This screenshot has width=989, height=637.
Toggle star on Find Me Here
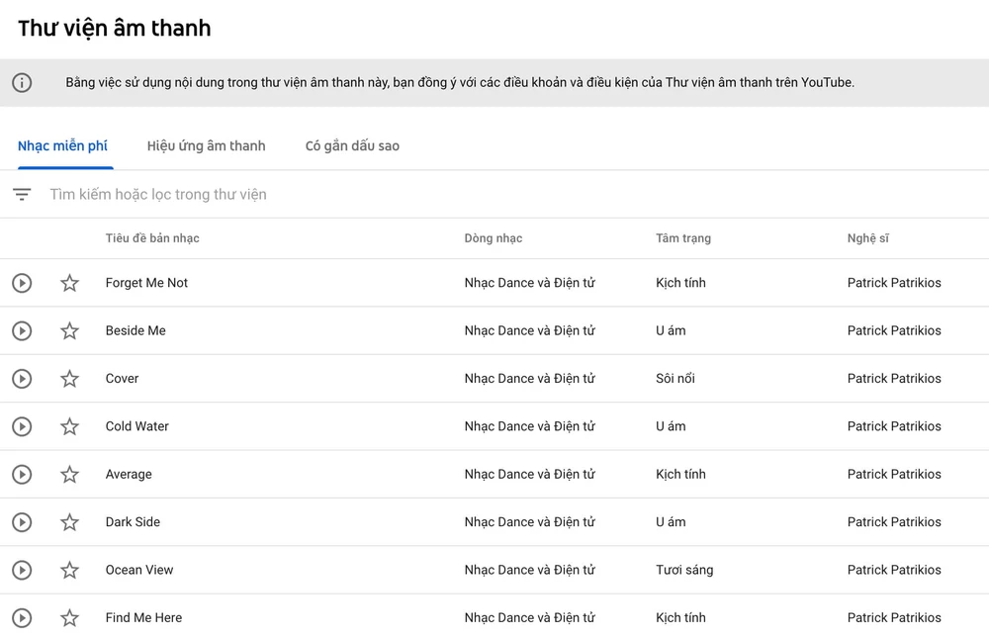(69, 618)
